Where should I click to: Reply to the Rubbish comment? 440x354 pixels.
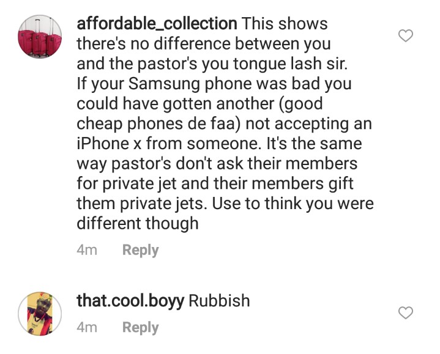(141, 327)
